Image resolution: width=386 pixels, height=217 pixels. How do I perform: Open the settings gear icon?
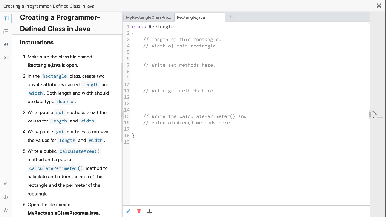[x=5, y=210]
